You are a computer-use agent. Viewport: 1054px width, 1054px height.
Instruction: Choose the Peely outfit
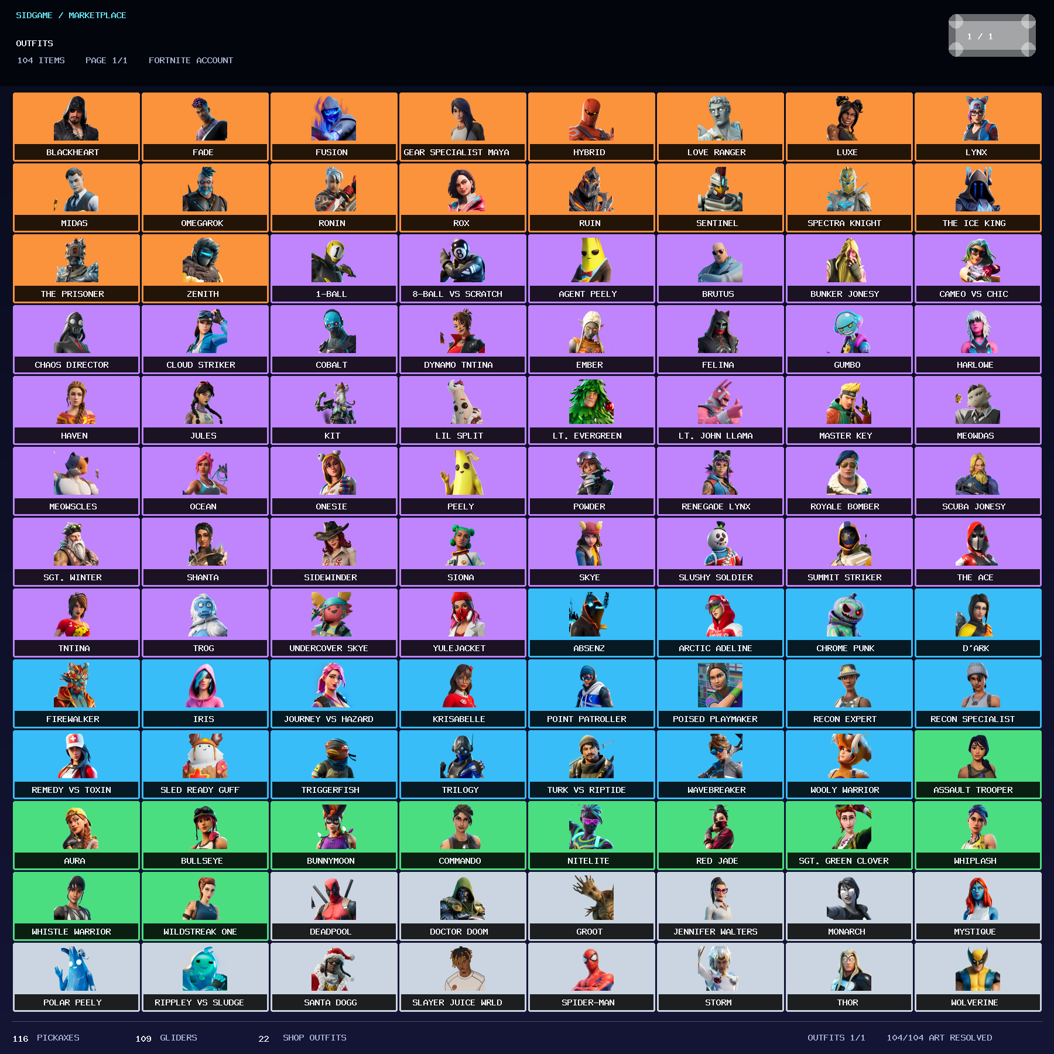click(463, 481)
